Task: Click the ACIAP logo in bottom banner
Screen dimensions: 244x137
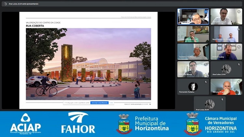Action: 25,124
